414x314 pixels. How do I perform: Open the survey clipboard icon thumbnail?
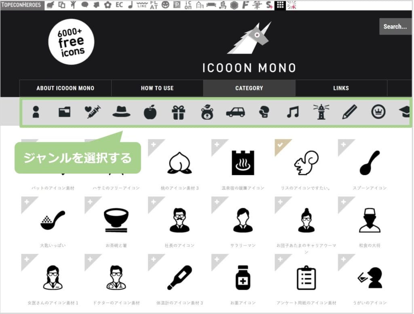306,278
